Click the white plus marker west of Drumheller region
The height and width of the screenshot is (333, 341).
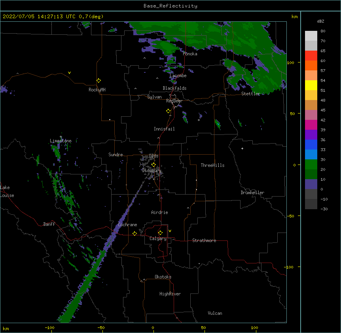pyautogui.click(x=242, y=148)
